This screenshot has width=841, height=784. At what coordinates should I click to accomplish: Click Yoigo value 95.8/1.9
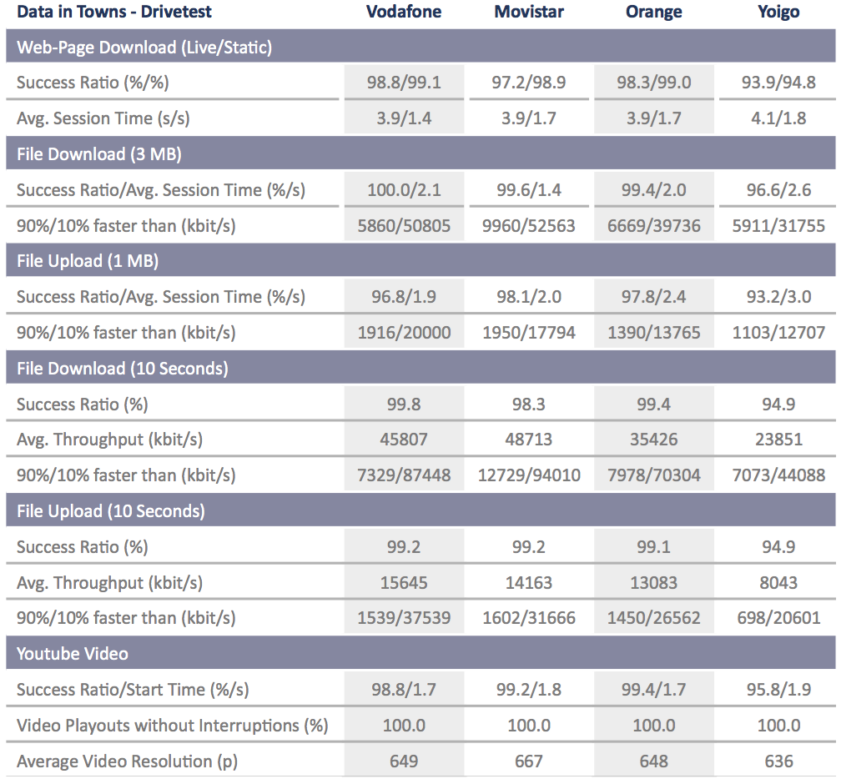pos(778,689)
